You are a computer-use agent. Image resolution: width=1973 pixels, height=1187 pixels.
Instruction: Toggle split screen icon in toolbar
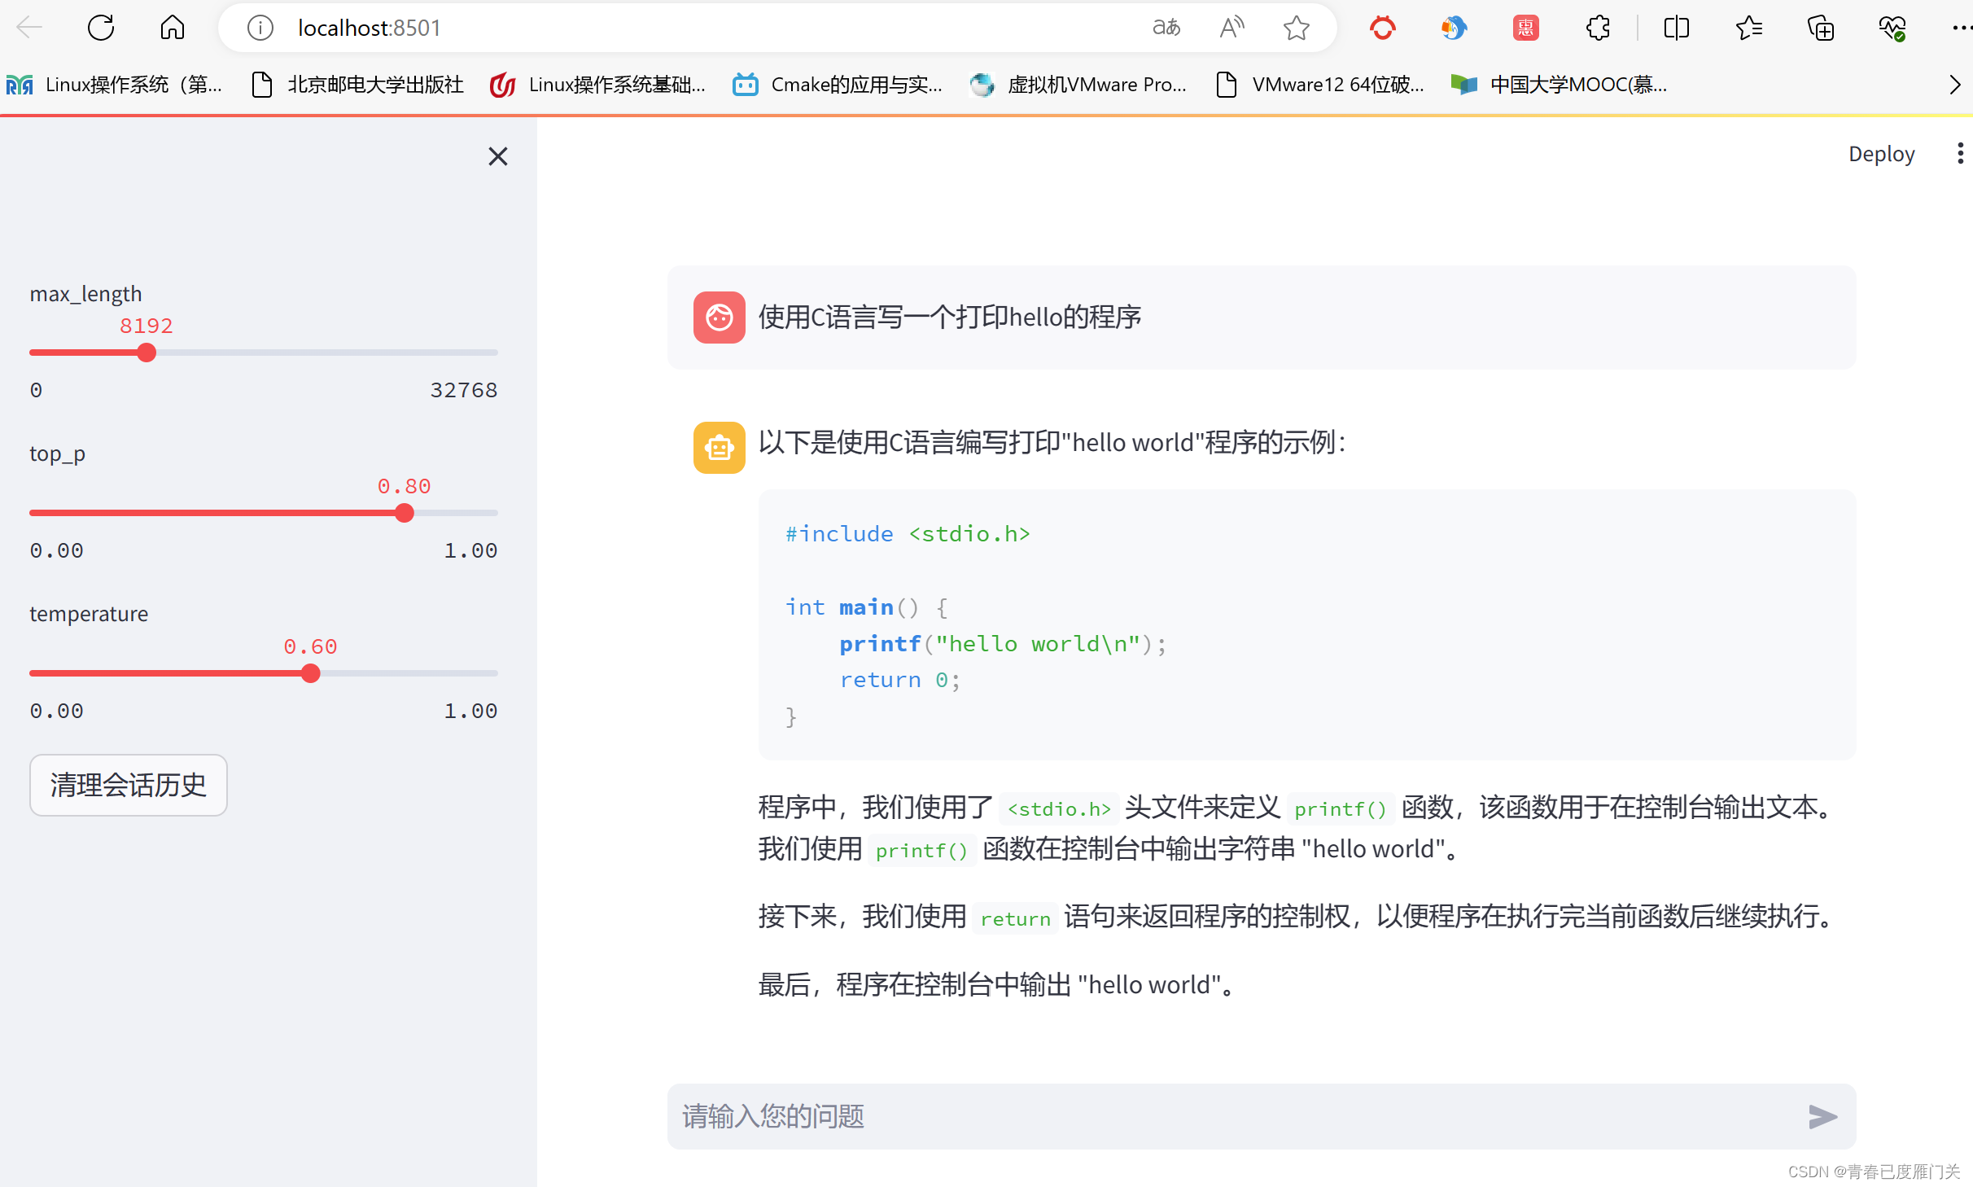(1676, 28)
